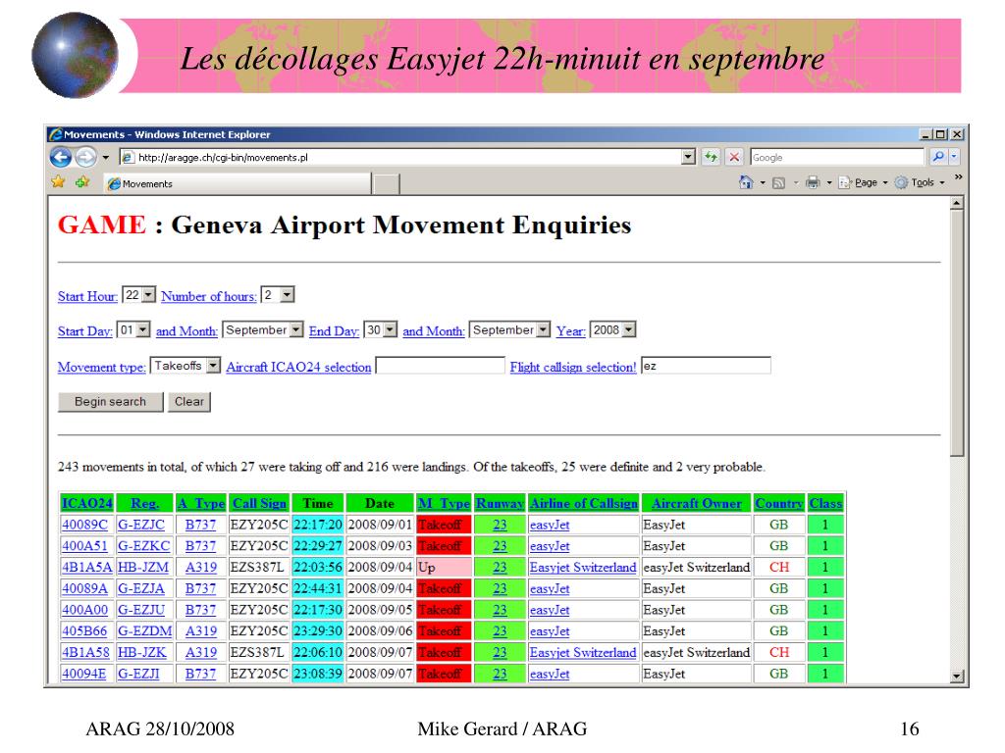
Task: Open the Number of hours dropdown
Action: (x=278, y=295)
